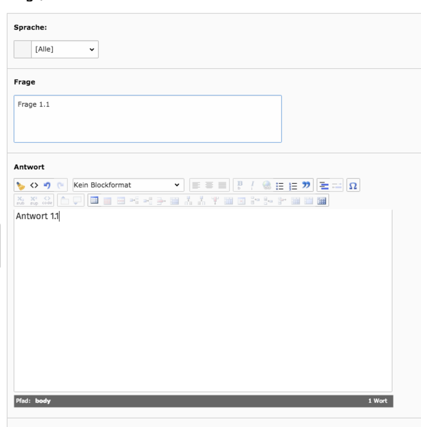The height and width of the screenshot is (427, 421).
Task: Open the special characters Omega dialog
Action: [x=353, y=185]
